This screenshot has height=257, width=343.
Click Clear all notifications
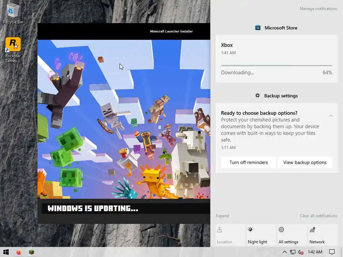[318, 216]
